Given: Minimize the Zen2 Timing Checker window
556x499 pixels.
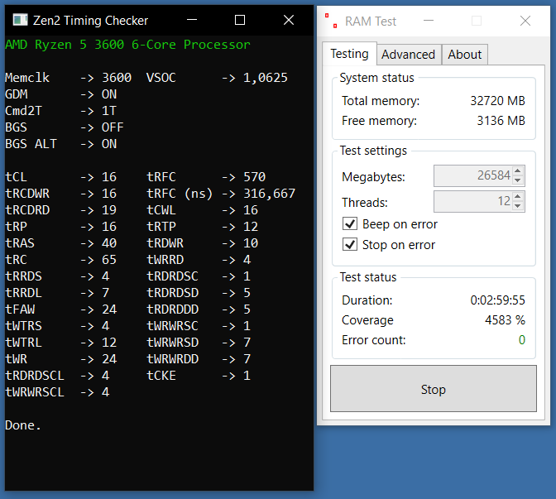Looking at the screenshot, I should coord(192,20).
